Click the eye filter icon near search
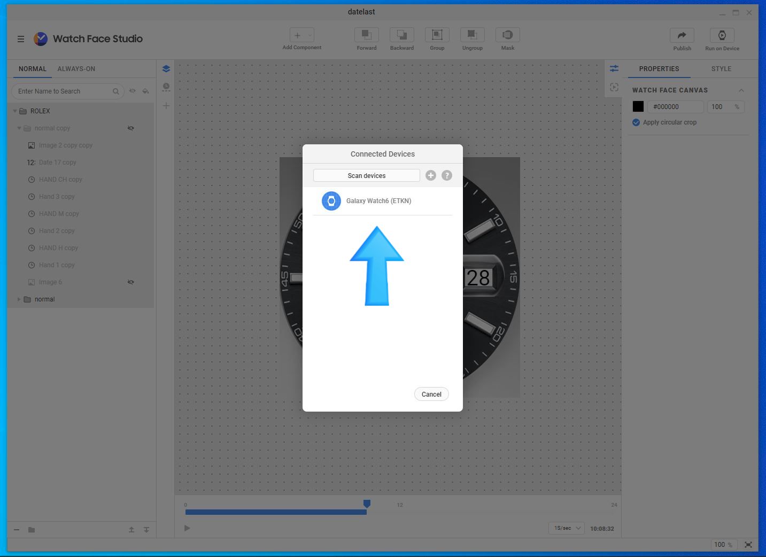 [132, 91]
